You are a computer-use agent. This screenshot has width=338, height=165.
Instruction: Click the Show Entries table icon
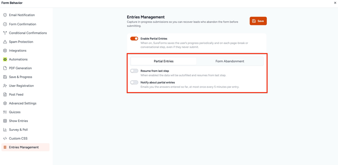[x=5, y=121]
